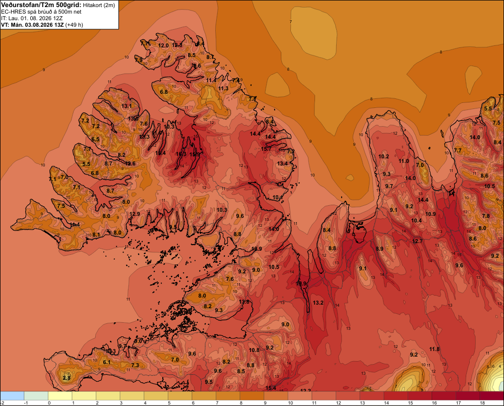The width and height of the screenshot is (504, 406).
Task: Click the temperature value 12.0 on the map
Action: click(x=163, y=46)
